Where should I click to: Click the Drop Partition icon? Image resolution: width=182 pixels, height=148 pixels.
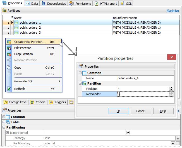(x=9, y=54)
